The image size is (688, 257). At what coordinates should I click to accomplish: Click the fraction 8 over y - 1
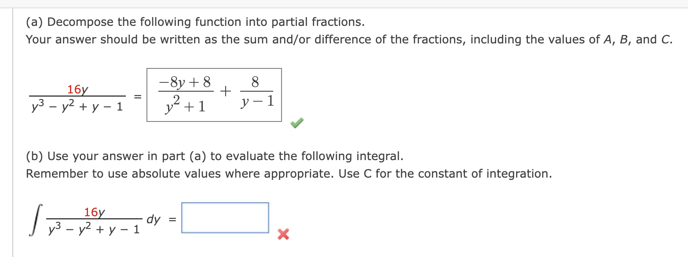click(256, 92)
